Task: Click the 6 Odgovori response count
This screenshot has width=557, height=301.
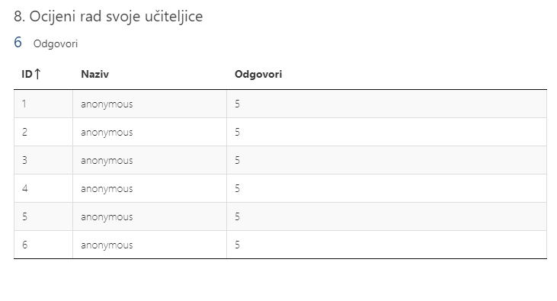Action: [46, 43]
